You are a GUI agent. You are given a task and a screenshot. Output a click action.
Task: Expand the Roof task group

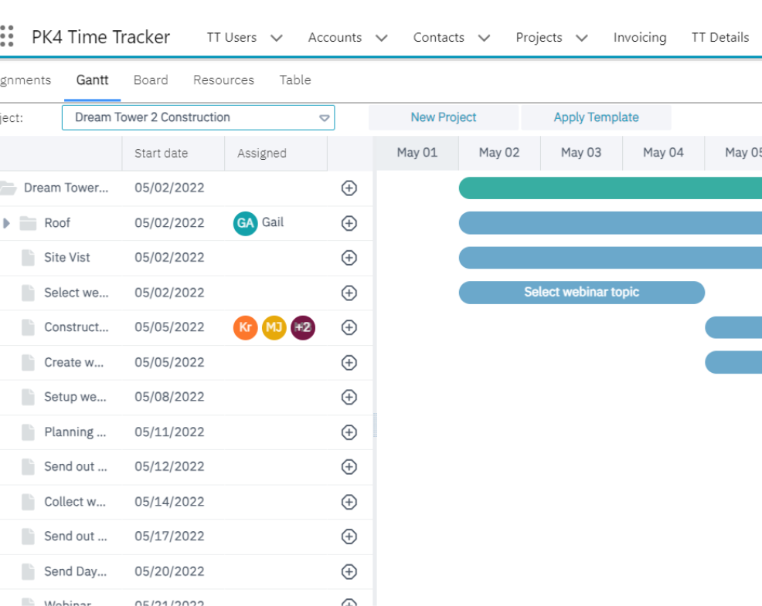click(x=8, y=223)
